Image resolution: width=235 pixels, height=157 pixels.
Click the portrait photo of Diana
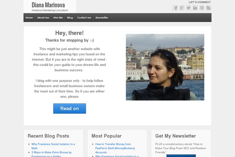pyautogui.click(x=165, y=67)
